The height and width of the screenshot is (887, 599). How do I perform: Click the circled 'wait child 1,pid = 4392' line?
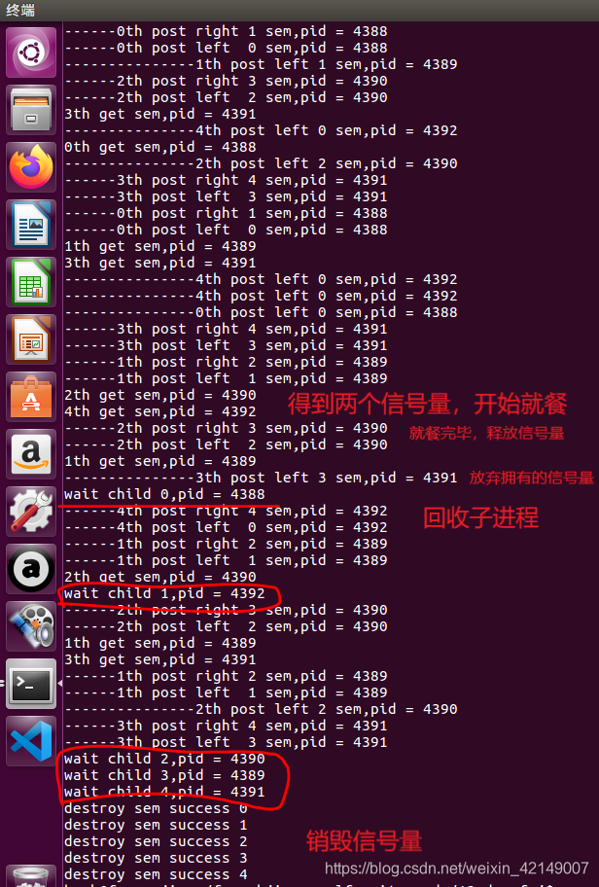(164, 593)
